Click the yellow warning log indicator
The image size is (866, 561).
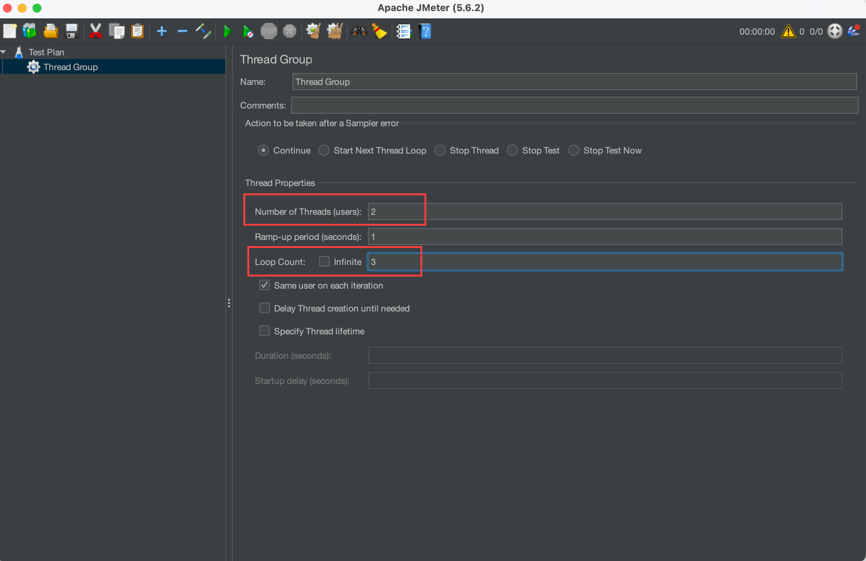pos(788,31)
